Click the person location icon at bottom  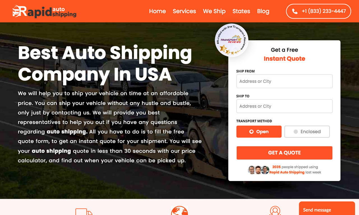pyautogui.click(x=275, y=211)
